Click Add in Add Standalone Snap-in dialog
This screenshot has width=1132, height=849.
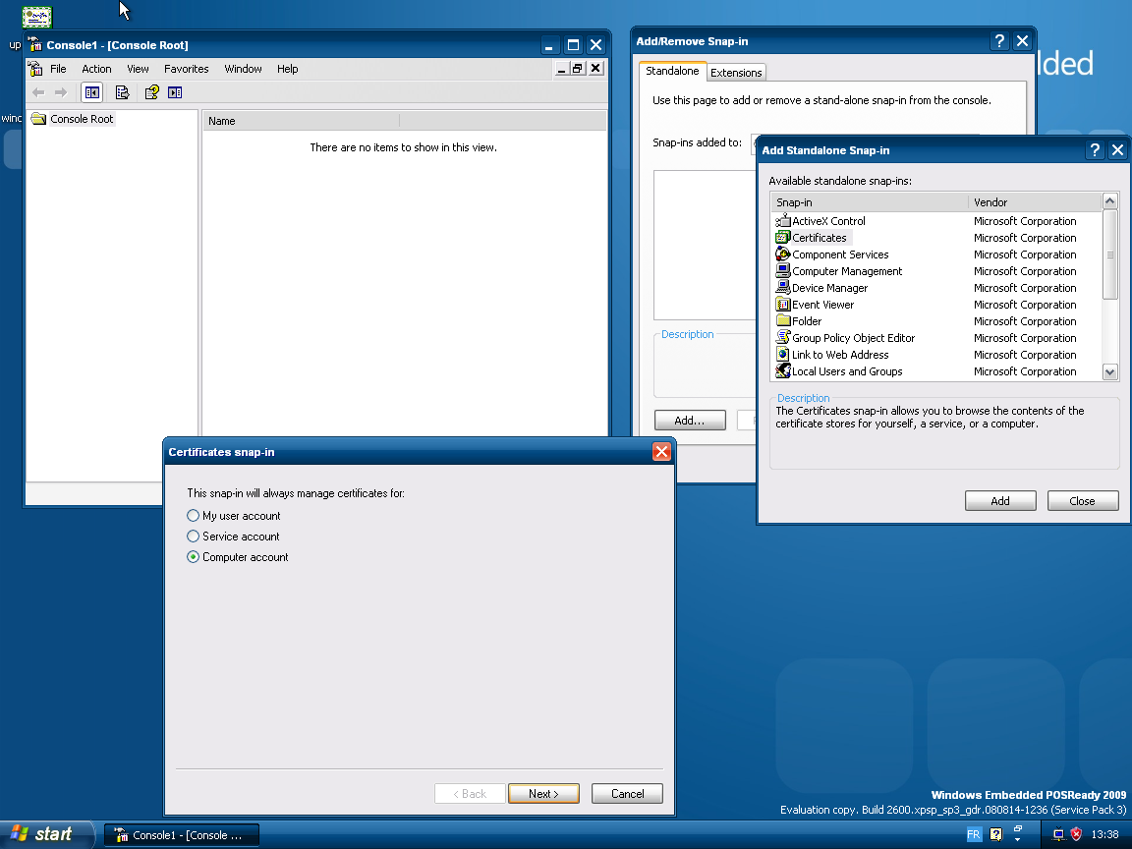click(x=1000, y=500)
